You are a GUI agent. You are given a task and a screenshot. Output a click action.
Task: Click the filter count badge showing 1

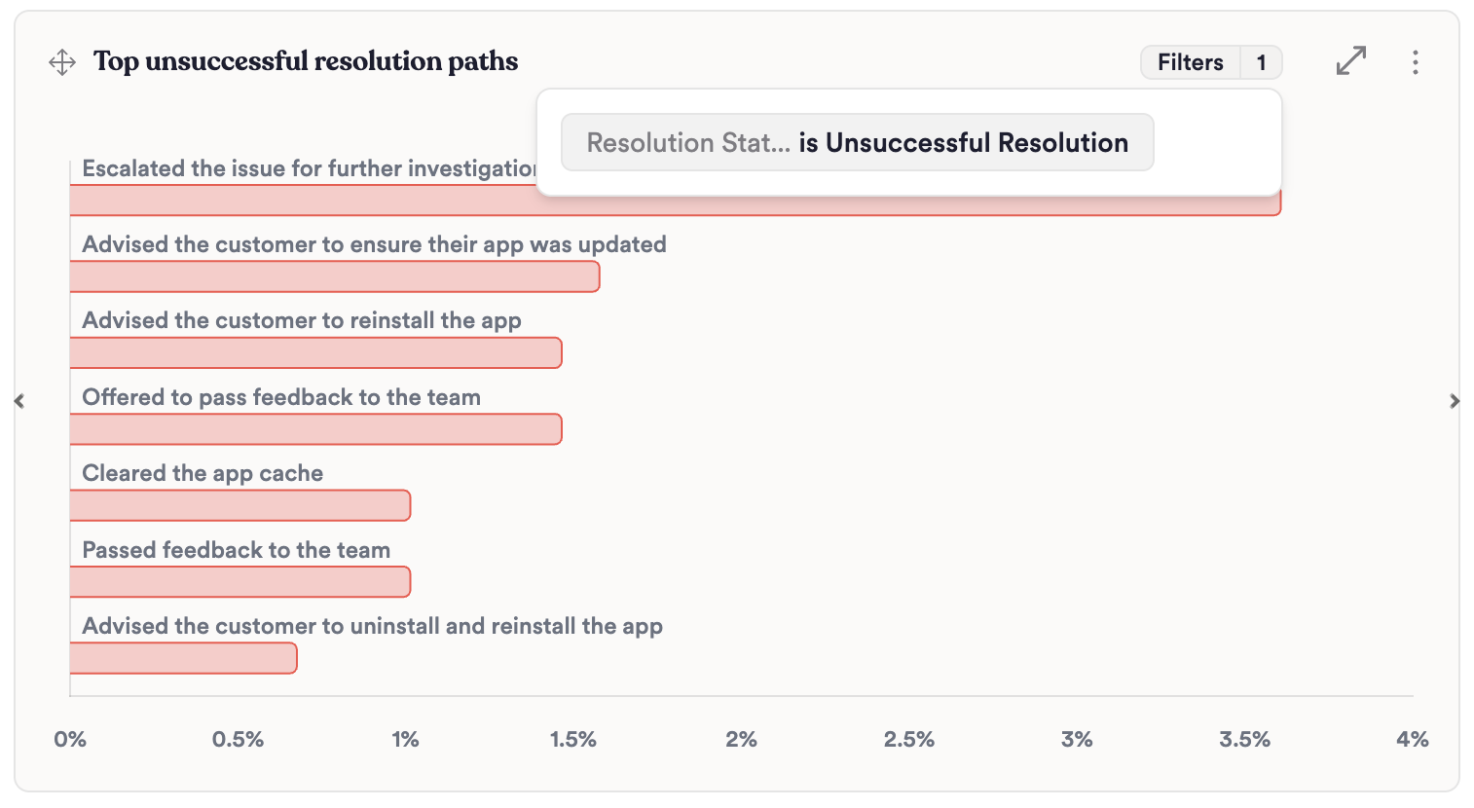pos(1261,62)
